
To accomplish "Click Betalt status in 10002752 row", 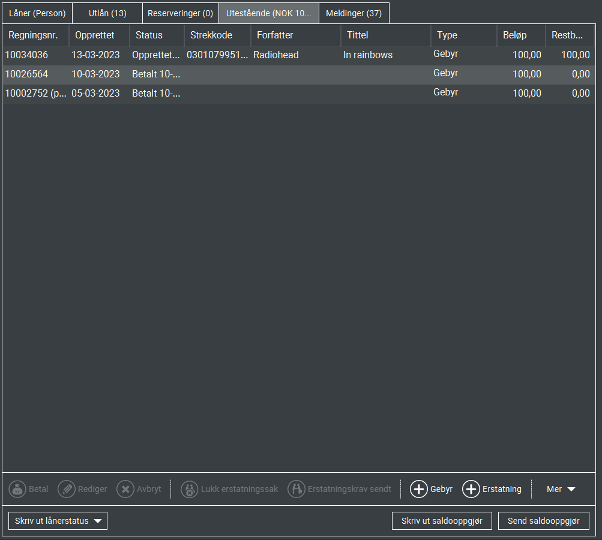I will click(156, 93).
